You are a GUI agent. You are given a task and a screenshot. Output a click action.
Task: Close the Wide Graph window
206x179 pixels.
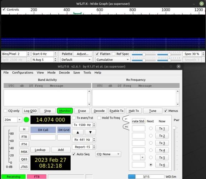tap(201, 4)
